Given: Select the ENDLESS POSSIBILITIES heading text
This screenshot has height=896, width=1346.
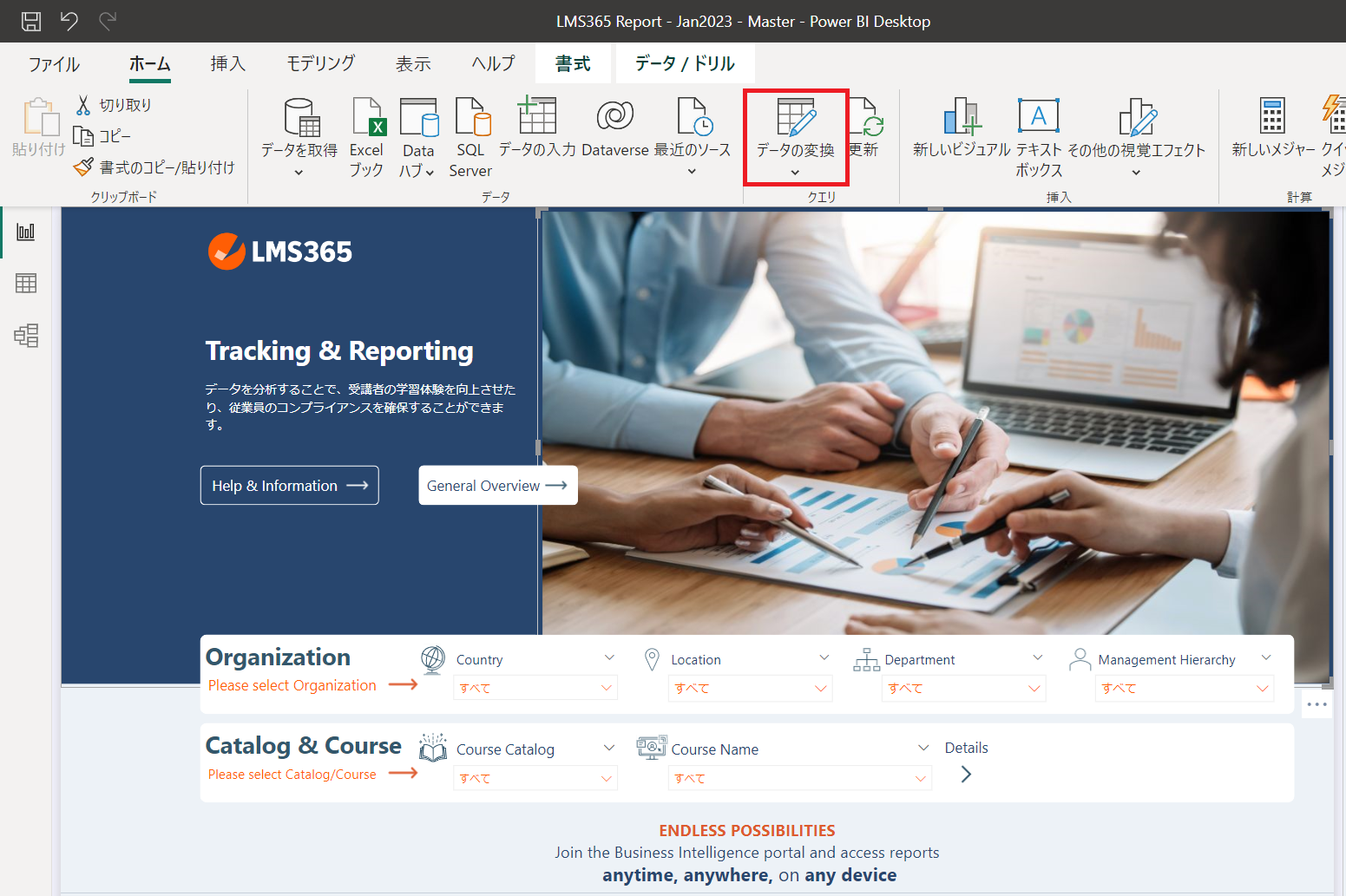Looking at the screenshot, I should 747,831.
